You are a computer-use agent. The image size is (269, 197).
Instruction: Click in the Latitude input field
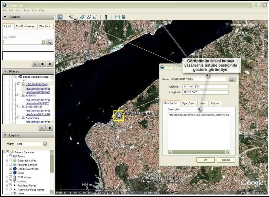click(205, 87)
